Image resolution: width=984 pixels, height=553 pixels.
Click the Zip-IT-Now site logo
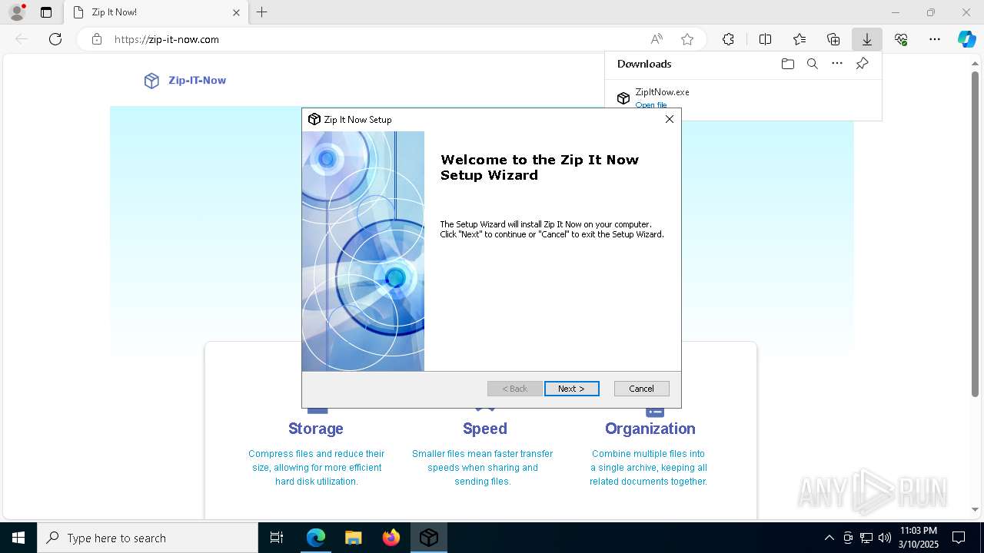click(x=184, y=80)
